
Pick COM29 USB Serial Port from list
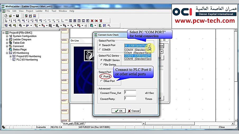coord(138,56)
